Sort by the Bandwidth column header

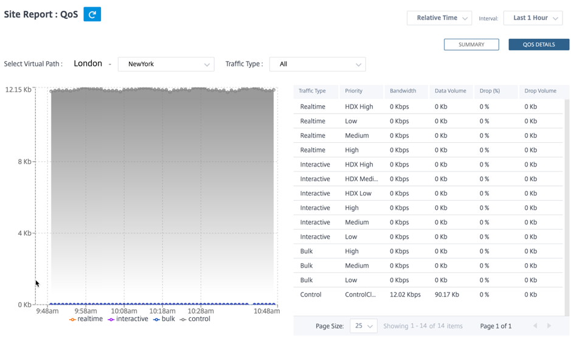[406, 91]
